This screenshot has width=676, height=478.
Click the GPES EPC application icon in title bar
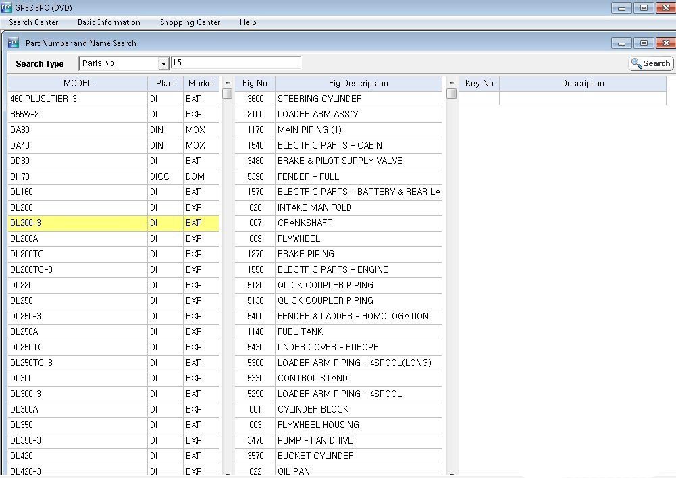pyautogui.click(x=7, y=7)
